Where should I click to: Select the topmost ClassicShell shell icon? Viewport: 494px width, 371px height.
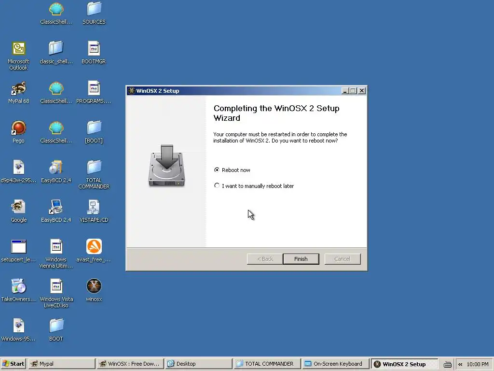(56, 13)
